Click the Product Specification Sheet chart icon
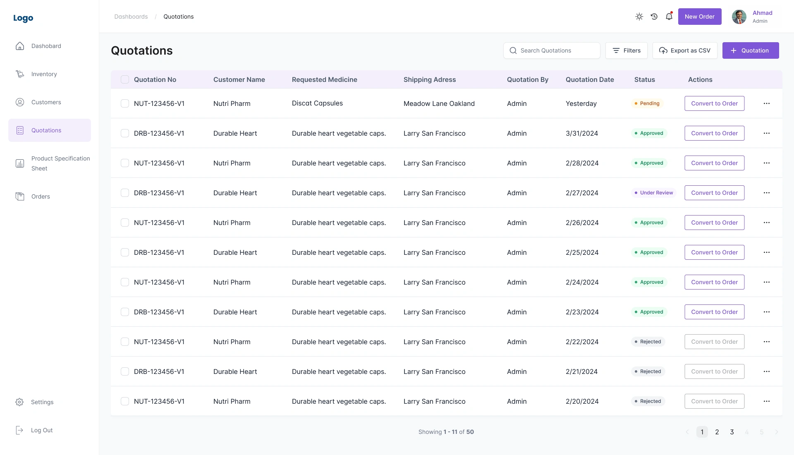Viewport: 794px width, 455px height. click(x=20, y=163)
